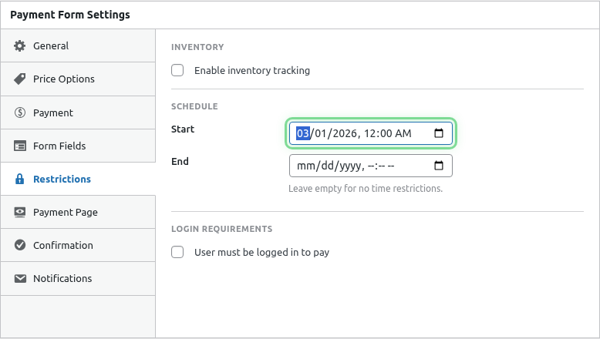Click the Payment dollar icon
Image resolution: width=600 pixels, height=339 pixels.
20,112
